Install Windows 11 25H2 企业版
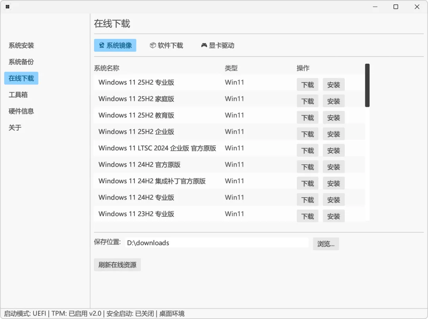Image resolution: width=428 pixels, height=319 pixels. (334, 134)
